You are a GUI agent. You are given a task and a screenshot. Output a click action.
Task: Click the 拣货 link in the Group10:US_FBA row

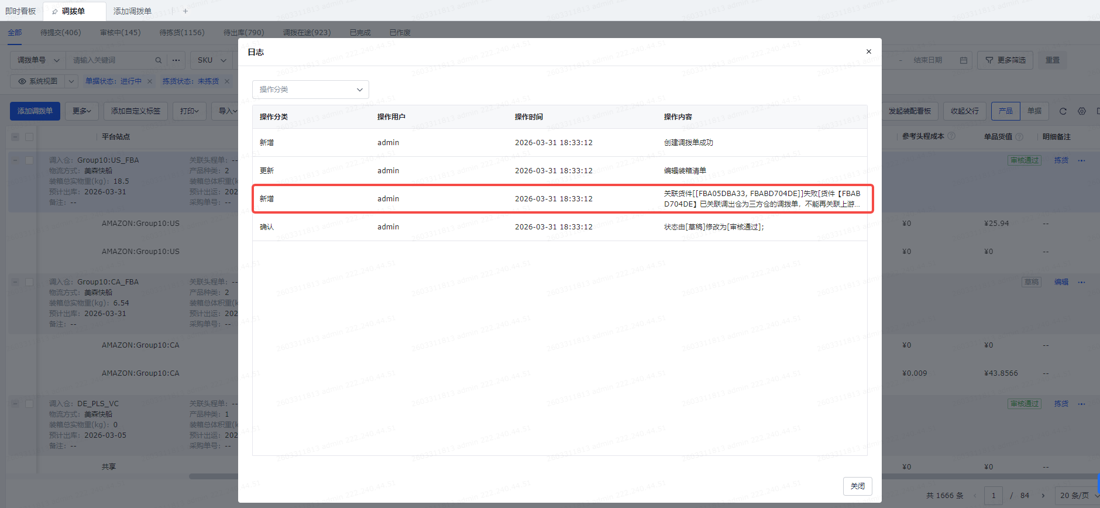click(1061, 160)
